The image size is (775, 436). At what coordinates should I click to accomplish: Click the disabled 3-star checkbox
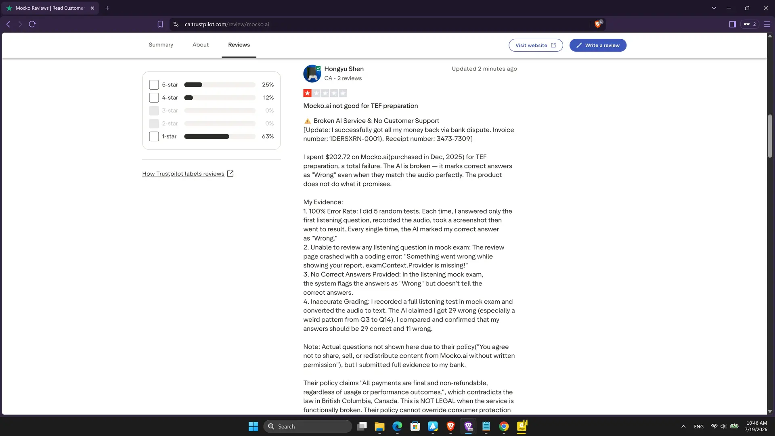pyautogui.click(x=154, y=111)
